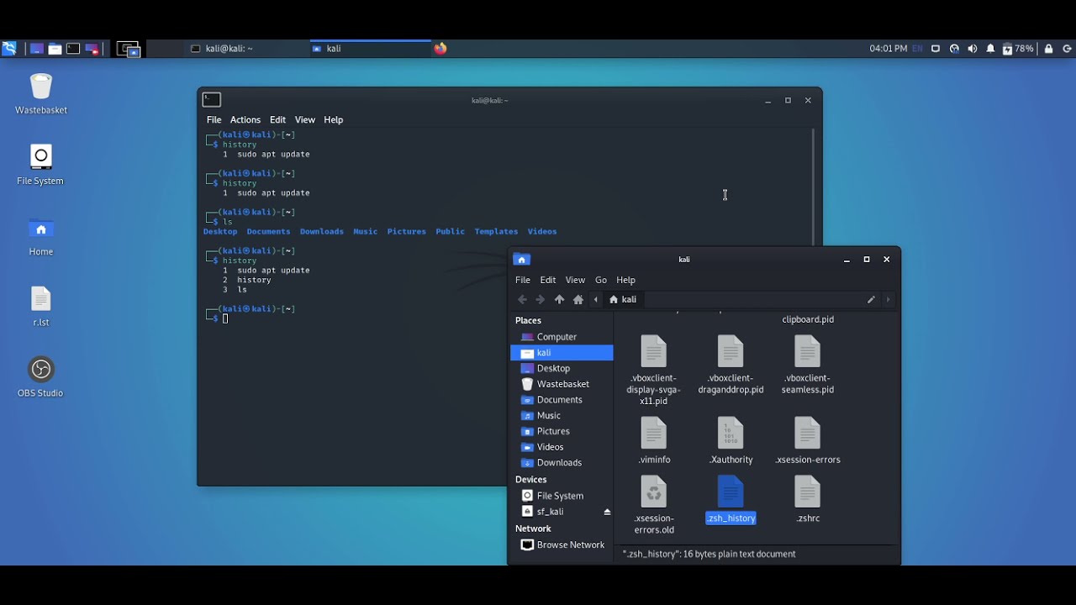Screen dimensions: 1076x605
Task: Click Browse Network in sidebar
Action: pos(570,545)
